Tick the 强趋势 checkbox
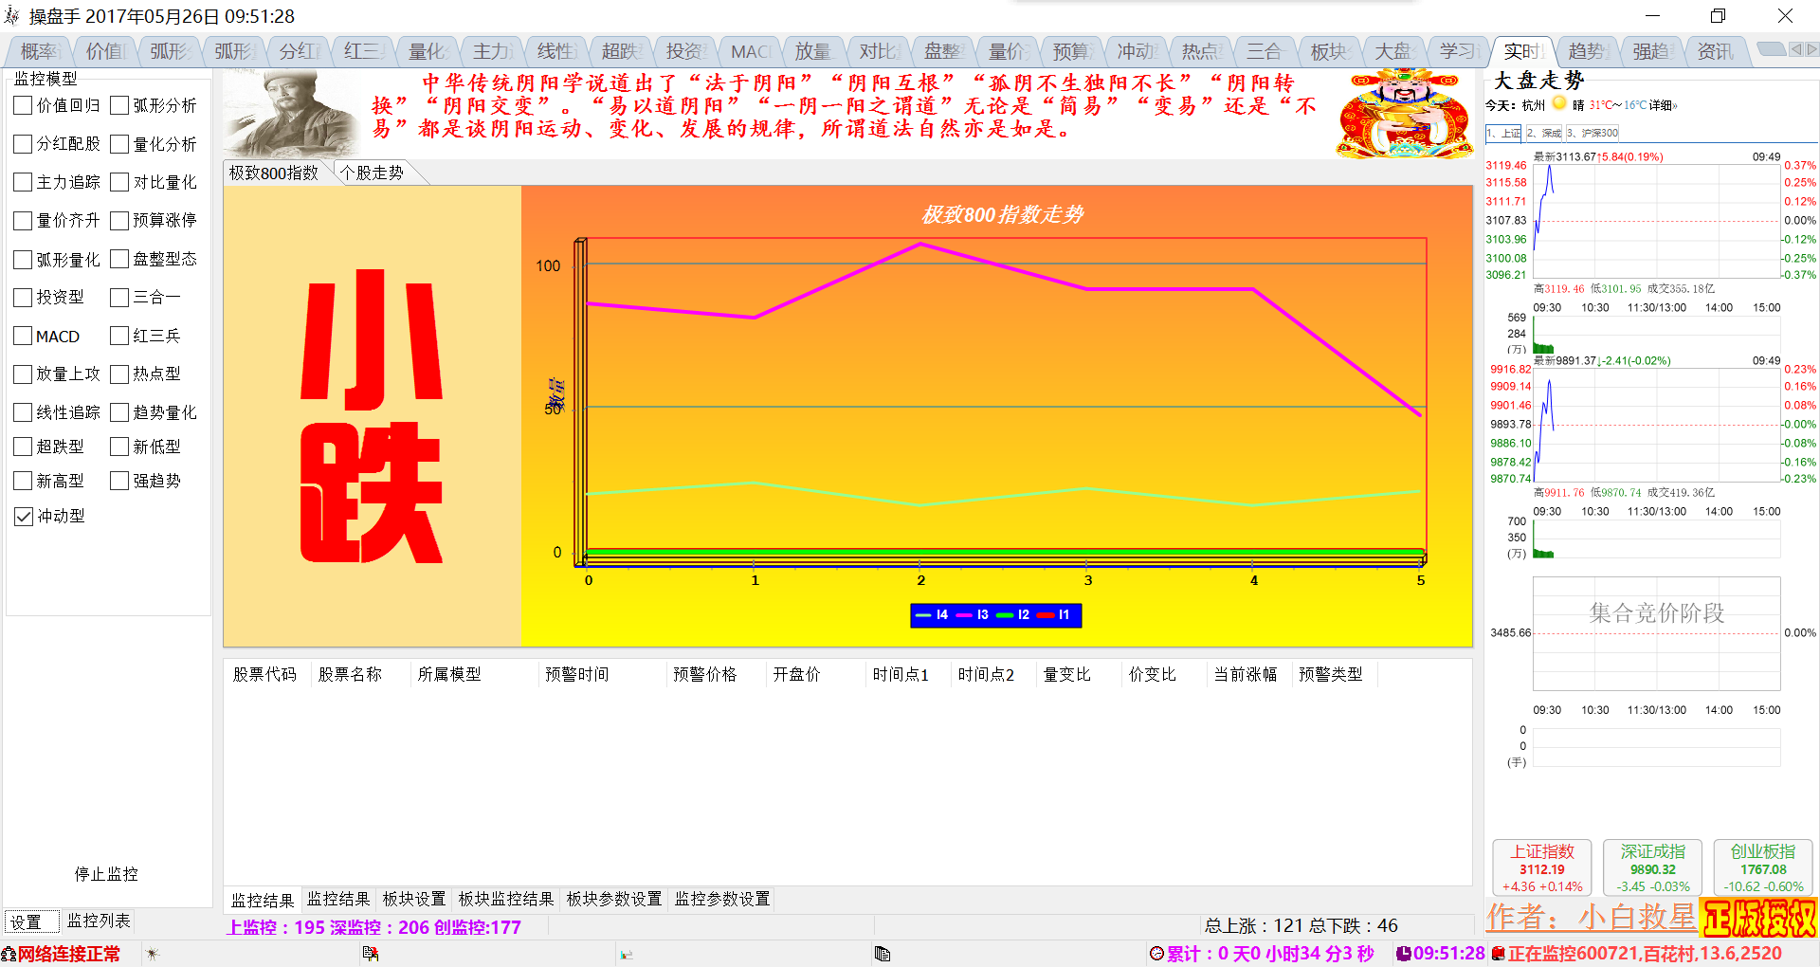The width and height of the screenshot is (1820, 967). (119, 481)
